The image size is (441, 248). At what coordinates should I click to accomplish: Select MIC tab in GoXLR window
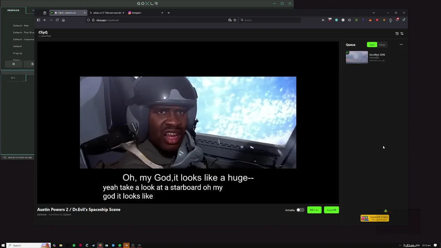pos(13,78)
